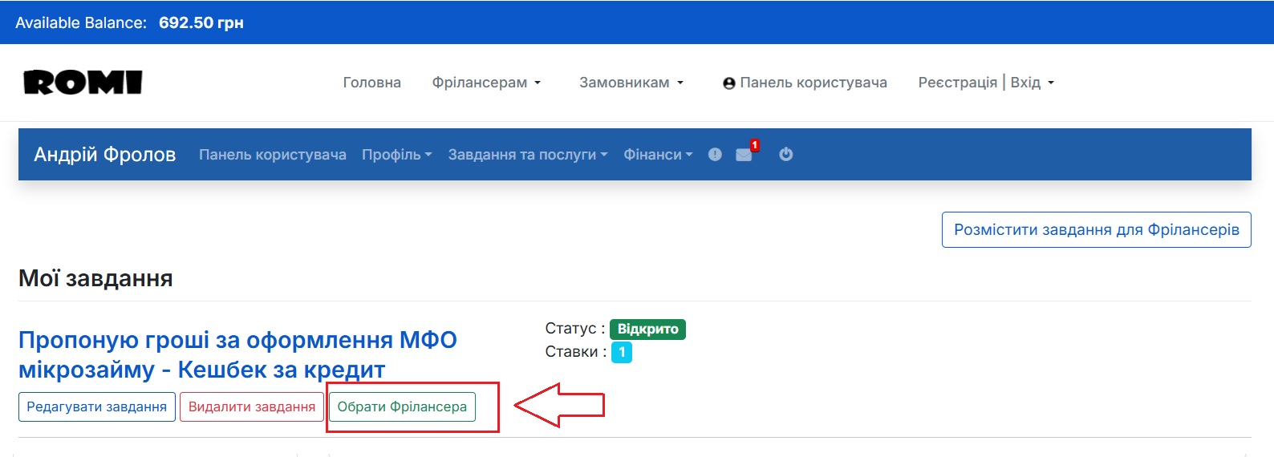Click the Відкрито status badge
This screenshot has height=457, width=1274.
tap(647, 330)
